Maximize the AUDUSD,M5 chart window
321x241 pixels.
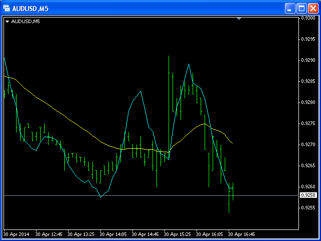pyautogui.click(x=301, y=9)
